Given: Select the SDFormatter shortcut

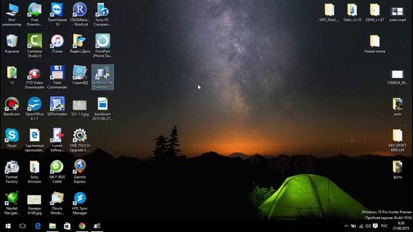Looking at the screenshot, I should coord(57,107).
